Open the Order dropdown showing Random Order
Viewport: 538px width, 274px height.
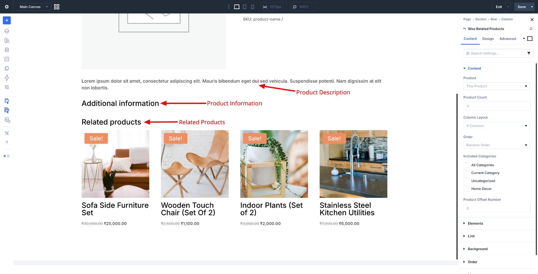(496, 145)
